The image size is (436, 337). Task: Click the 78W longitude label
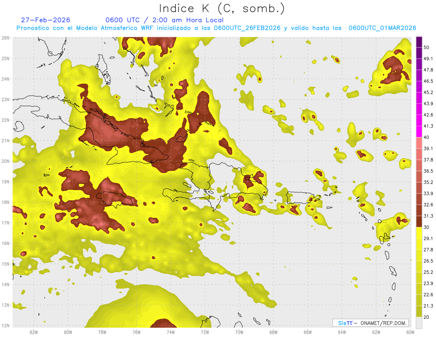pyautogui.click(x=102, y=332)
